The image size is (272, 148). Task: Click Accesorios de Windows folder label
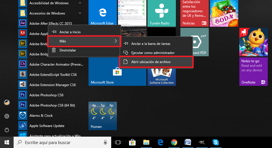(x=47, y=13)
